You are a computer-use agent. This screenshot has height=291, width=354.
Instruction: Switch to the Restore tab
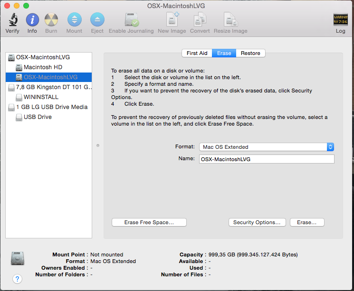[250, 53]
